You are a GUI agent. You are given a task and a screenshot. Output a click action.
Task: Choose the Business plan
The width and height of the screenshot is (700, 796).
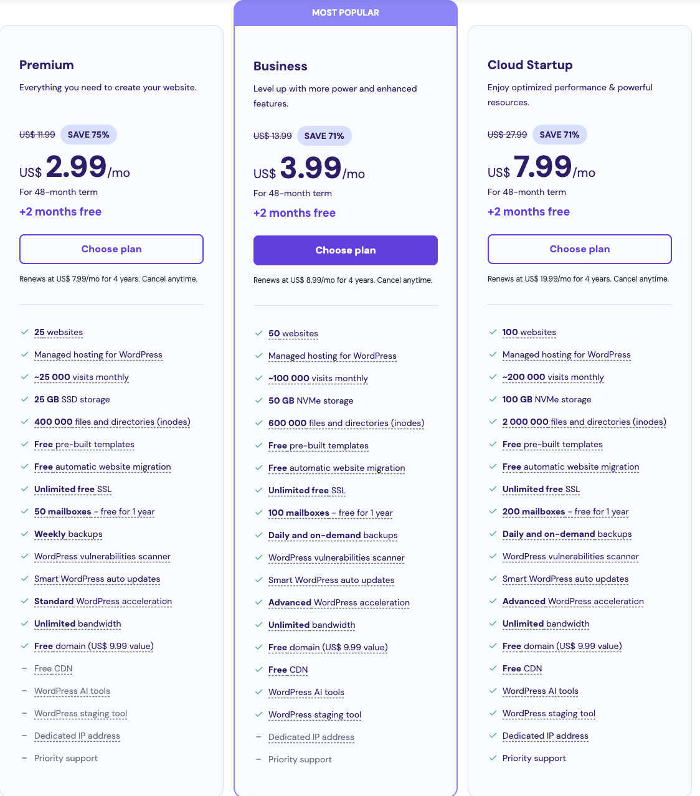(346, 250)
